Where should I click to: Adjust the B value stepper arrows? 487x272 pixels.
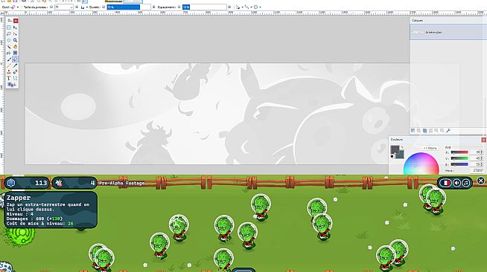[x=482, y=164]
